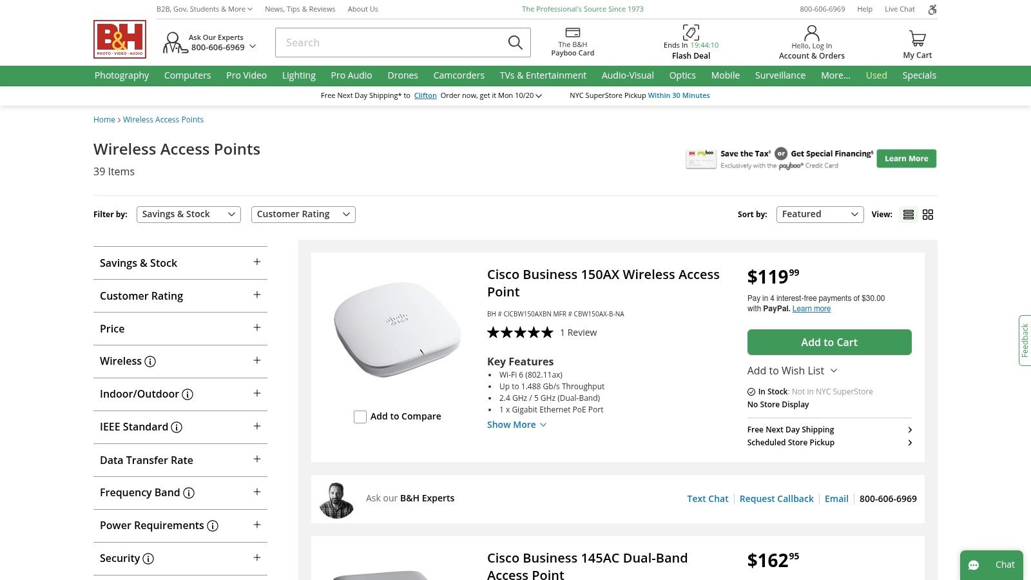Click the account log in icon
The height and width of the screenshot is (580, 1031).
point(811,33)
